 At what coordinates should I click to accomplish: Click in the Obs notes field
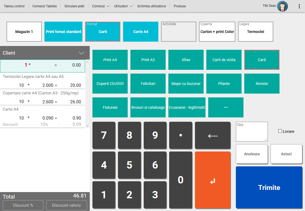pyautogui.click(x=252, y=132)
